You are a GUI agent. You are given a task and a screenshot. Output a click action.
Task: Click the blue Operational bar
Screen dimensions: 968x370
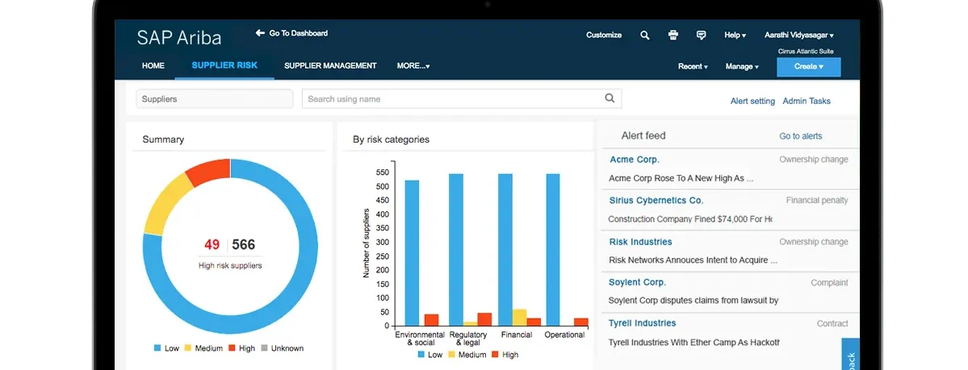pos(553,250)
